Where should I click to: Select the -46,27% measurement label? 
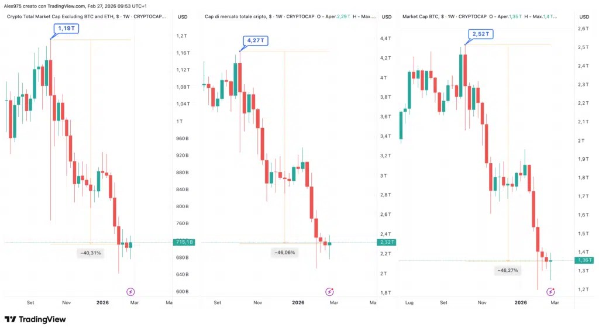pyautogui.click(x=508, y=270)
